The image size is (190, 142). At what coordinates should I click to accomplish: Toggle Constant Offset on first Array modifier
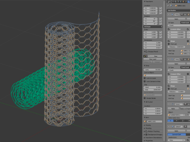click(x=169, y=29)
